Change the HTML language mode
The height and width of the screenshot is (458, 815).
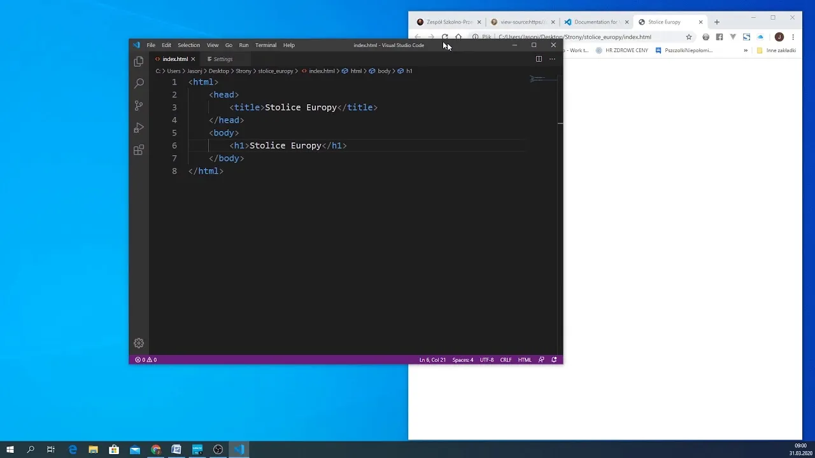tap(525, 360)
